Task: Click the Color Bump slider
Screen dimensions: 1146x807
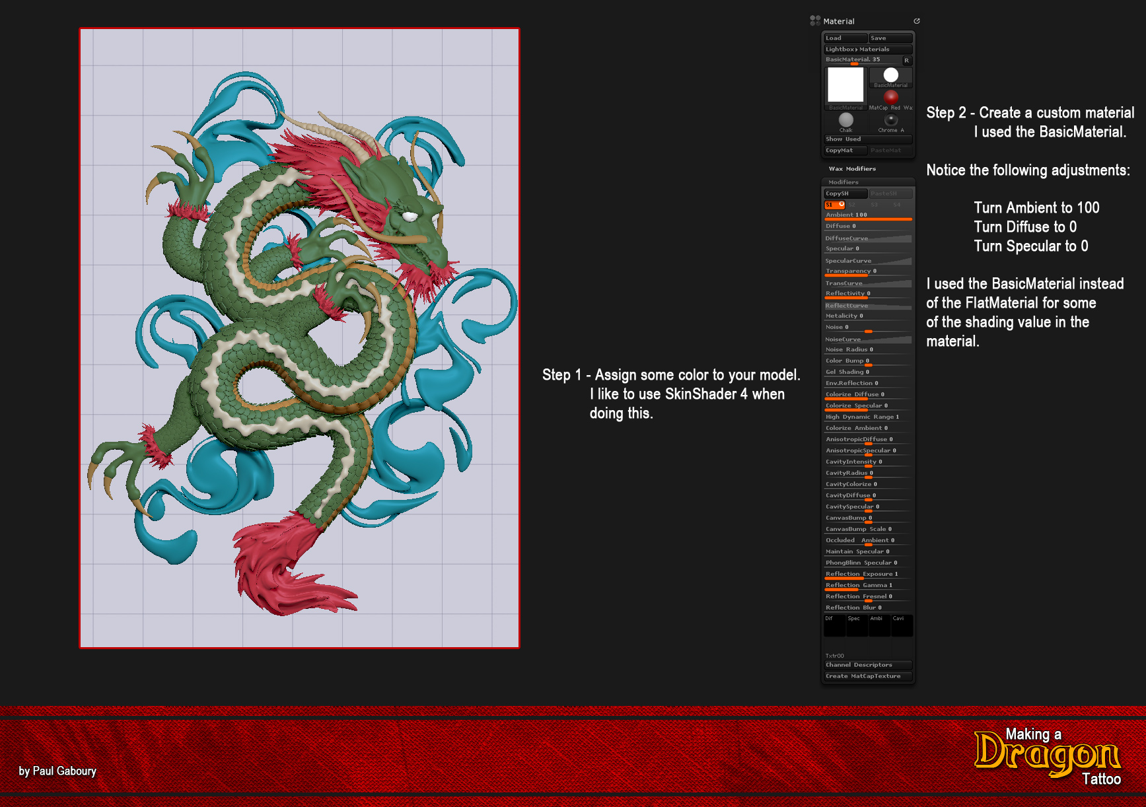Action: (x=868, y=361)
